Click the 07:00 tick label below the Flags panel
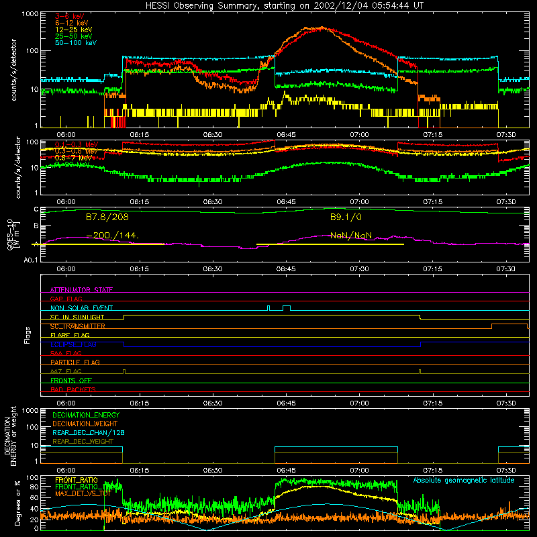The image size is (537, 537). [x=359, y=403]
